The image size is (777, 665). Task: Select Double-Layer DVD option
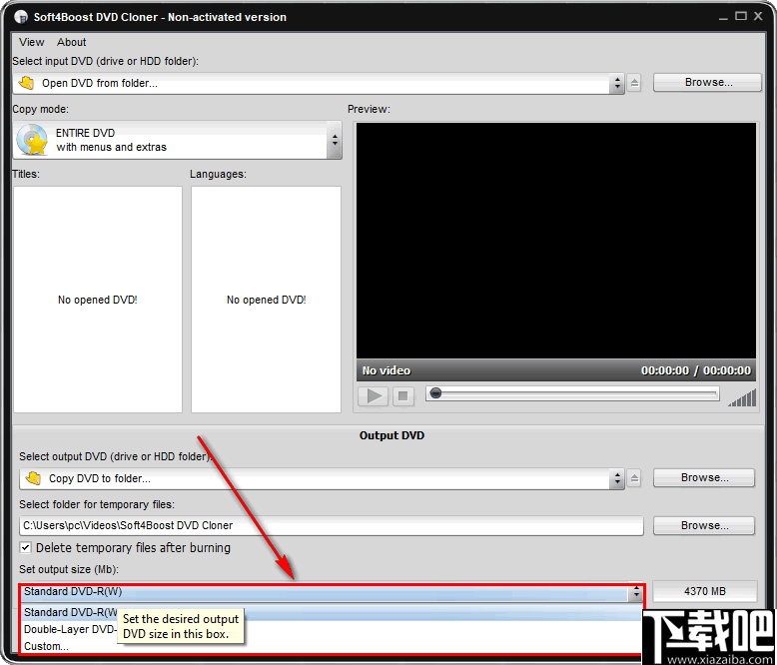click(x=332, y=629)
